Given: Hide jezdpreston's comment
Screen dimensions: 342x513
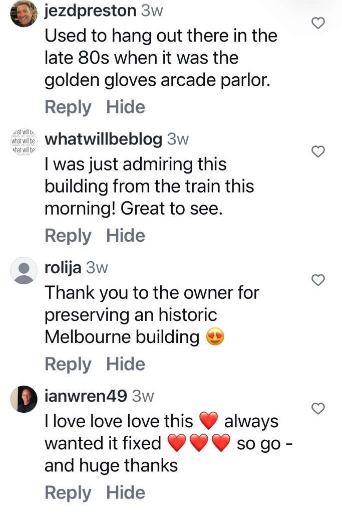Looking at the screenshot, I should 126,107.
